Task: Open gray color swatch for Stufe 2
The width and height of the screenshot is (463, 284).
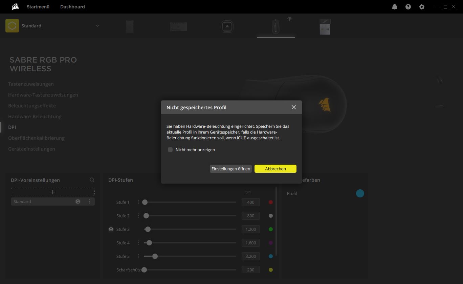Action: coord(271,216)
